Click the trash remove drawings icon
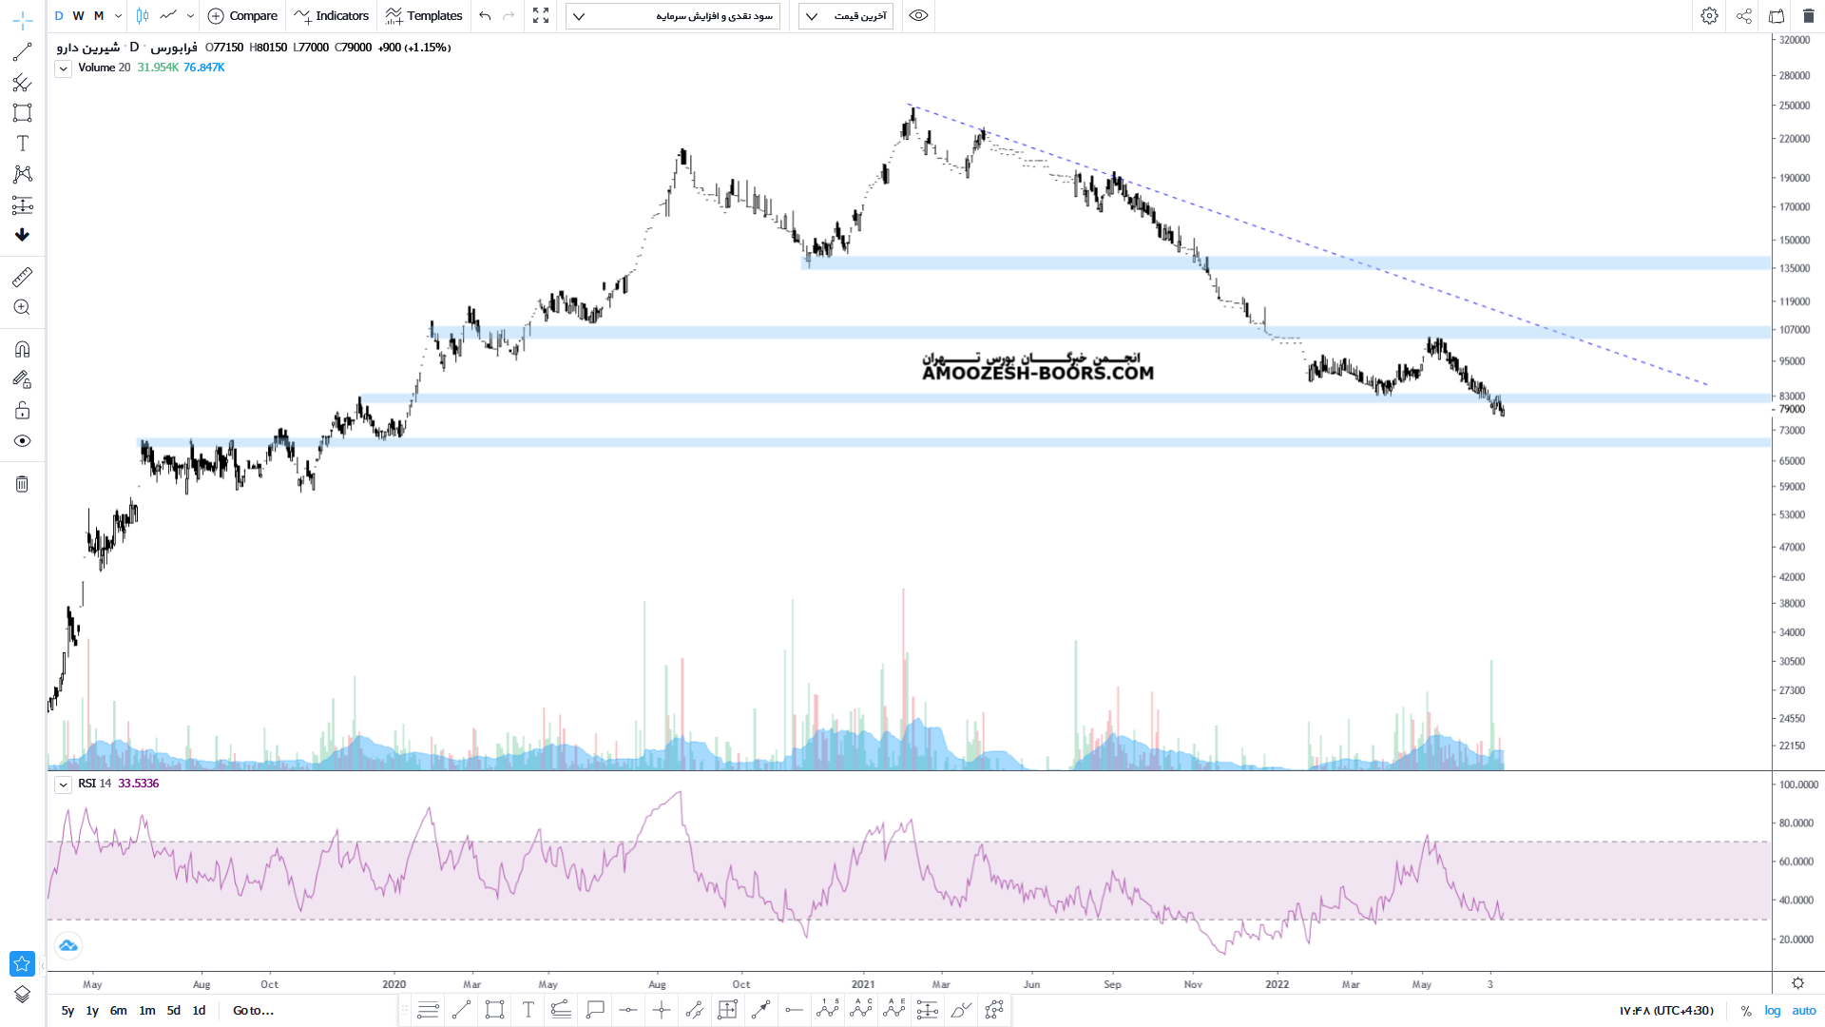Viewport: 1825px width, 1027px height. click(x=22, y=484)
